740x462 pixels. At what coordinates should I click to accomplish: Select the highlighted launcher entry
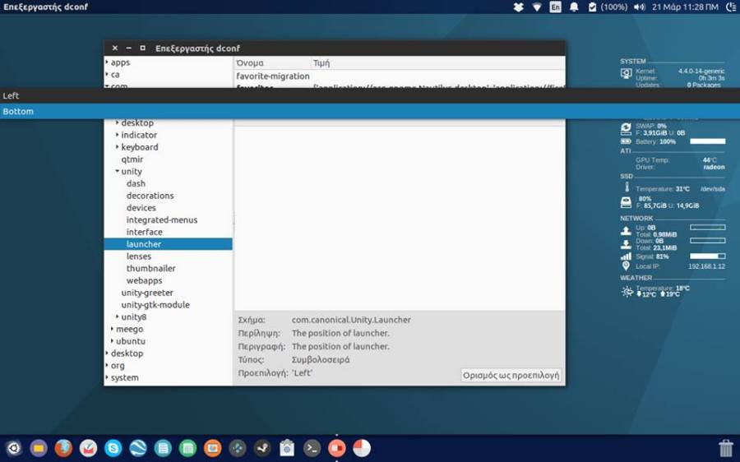(168, 244)
